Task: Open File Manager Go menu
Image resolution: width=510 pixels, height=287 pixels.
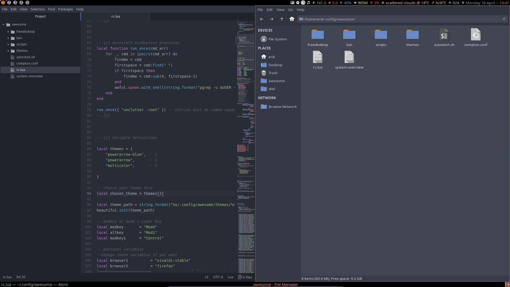Action: 291,10
